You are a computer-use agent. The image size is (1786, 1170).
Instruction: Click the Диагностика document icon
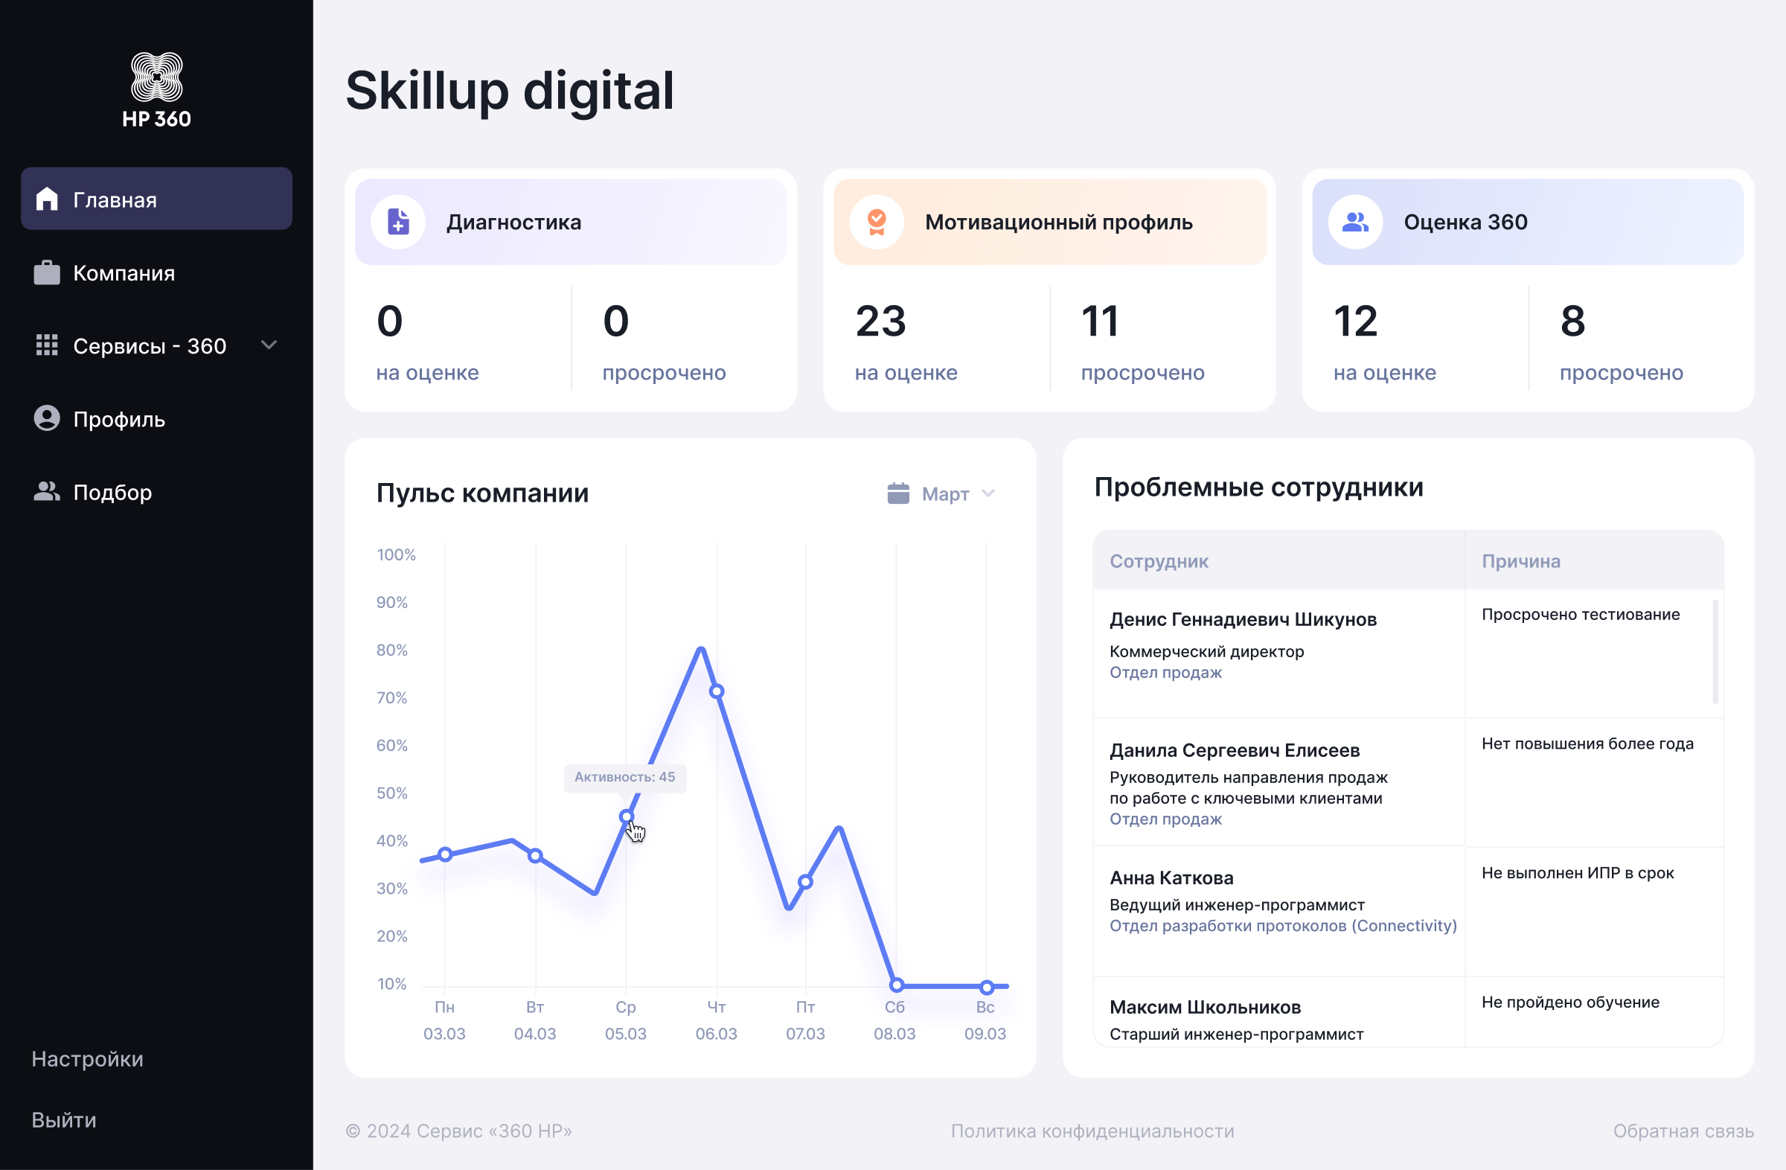[398, 222]
